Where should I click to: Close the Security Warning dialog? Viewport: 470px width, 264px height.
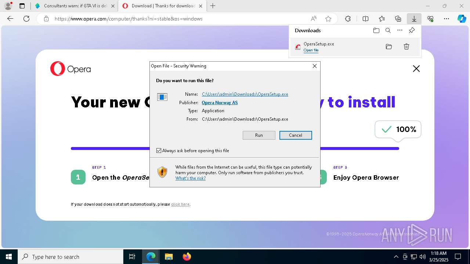[x=314, y=66]
